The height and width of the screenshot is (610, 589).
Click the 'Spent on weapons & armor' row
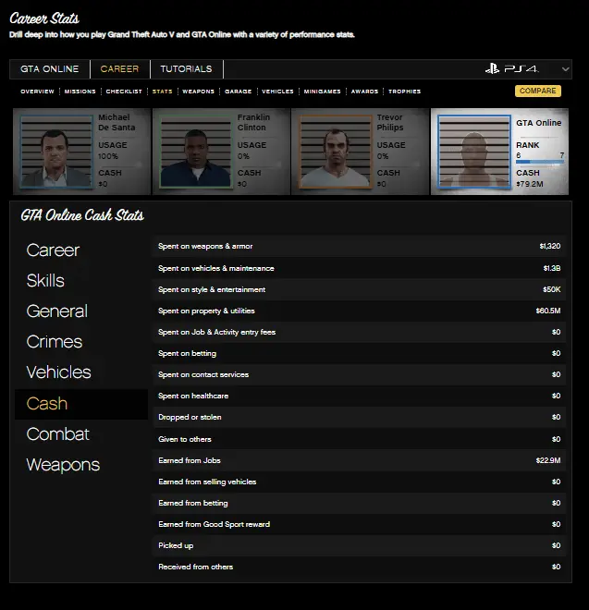coord(360,246)
